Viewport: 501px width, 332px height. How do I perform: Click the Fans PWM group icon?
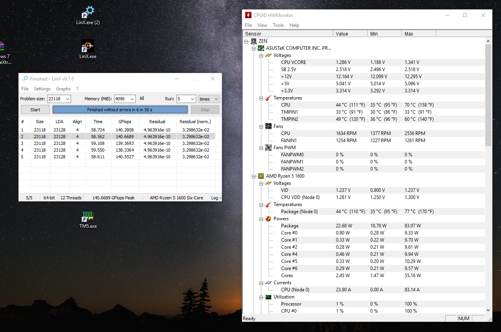[268, 147]
